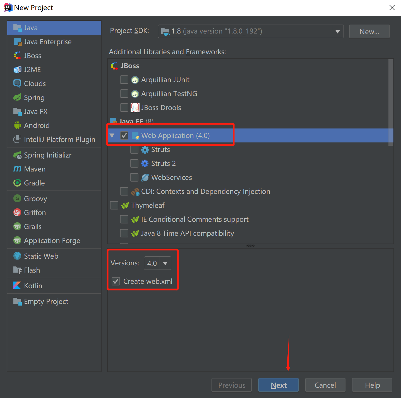Select Kotlin project type label
This screenshot has width=401, height=398.
click(33, 286)
